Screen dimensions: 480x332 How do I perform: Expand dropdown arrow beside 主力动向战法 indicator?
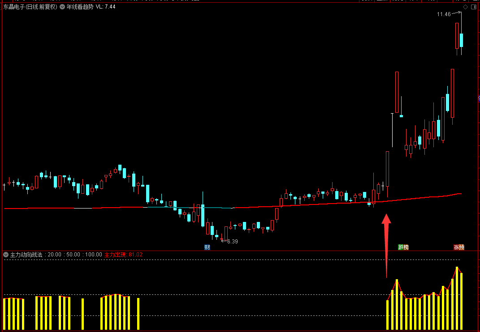pyautogui.click(x=6, y=254)
